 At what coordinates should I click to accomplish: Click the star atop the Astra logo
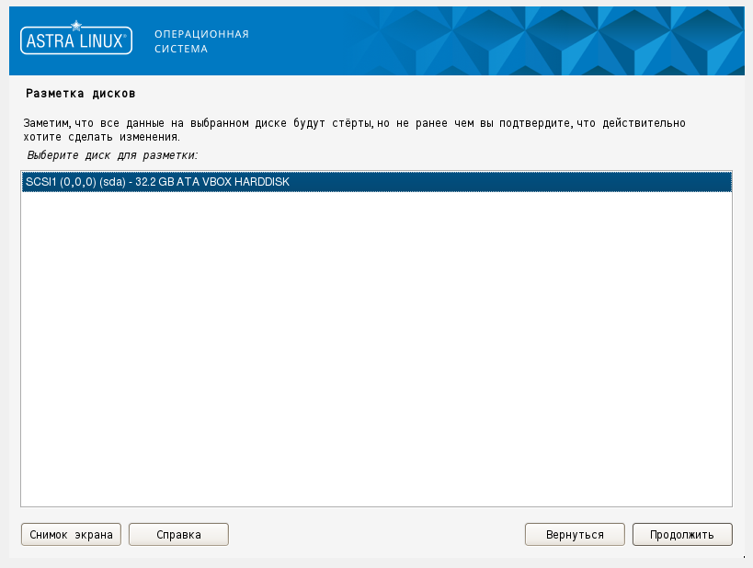pos(76,26)
